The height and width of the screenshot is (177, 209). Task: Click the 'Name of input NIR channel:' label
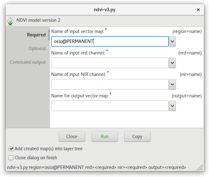79,74
